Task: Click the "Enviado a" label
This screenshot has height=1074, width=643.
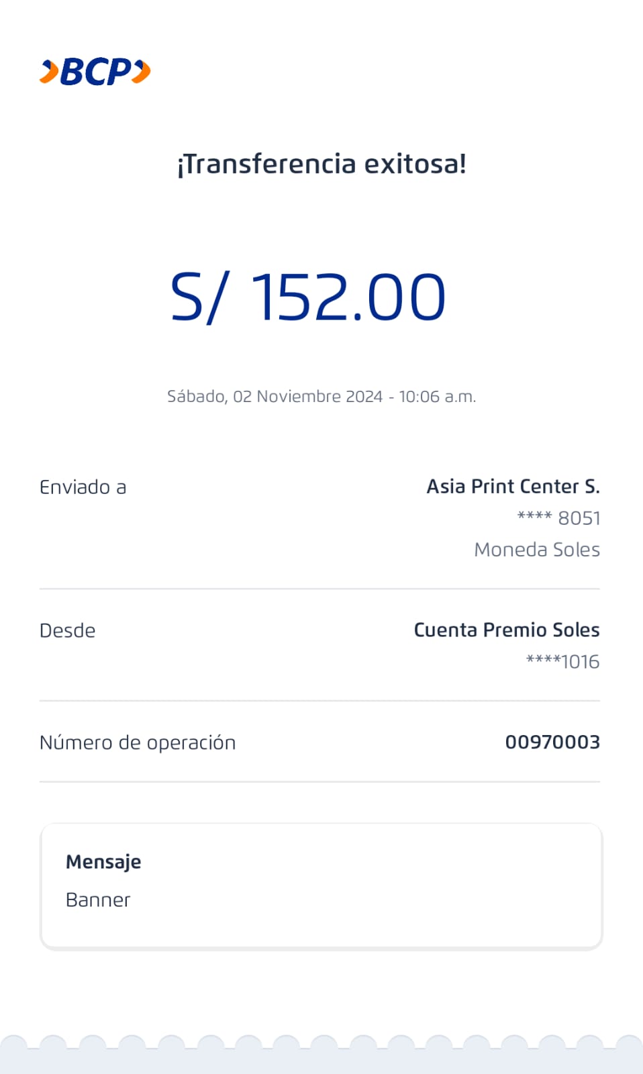Action: (x=83, y=487)
